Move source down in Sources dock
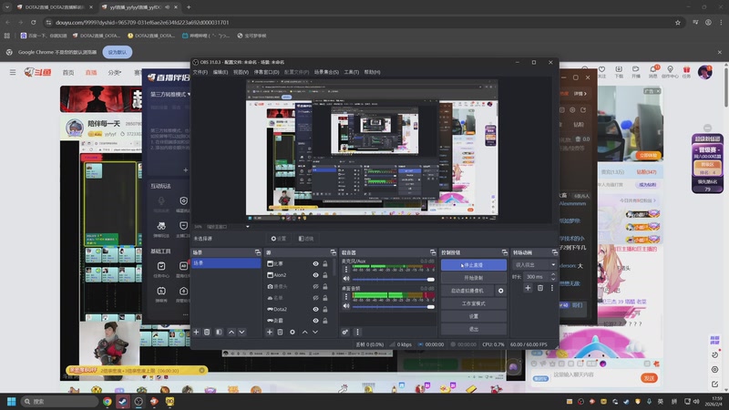729x410 pixels. [x=315, y=332]
